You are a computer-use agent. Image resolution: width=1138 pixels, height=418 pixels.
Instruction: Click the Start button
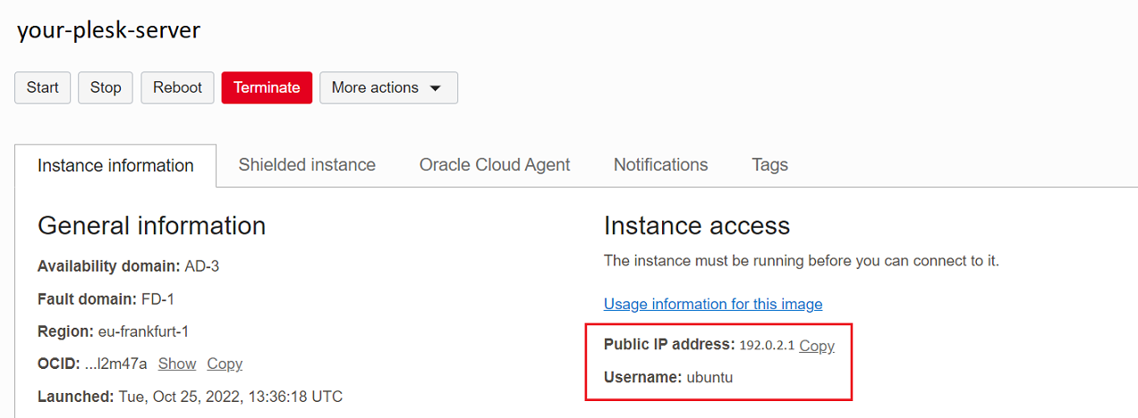click(x=42, y=88)
